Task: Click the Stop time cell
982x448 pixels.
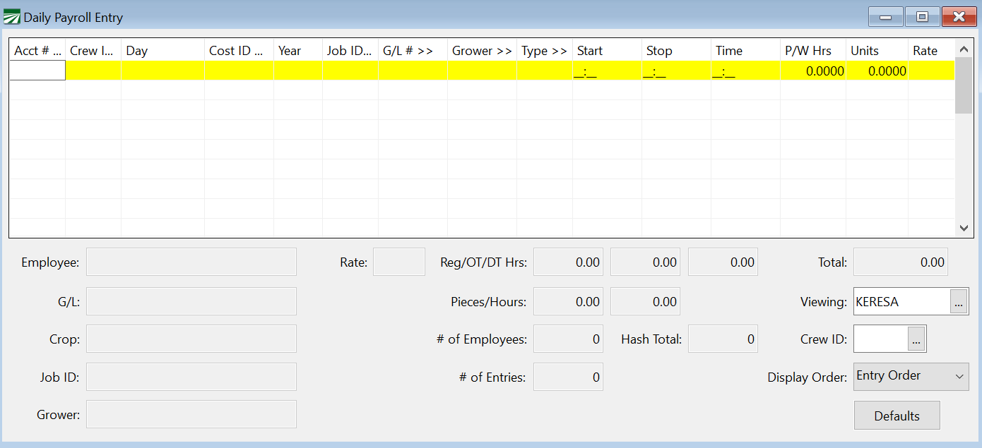Action: [675, 71]
